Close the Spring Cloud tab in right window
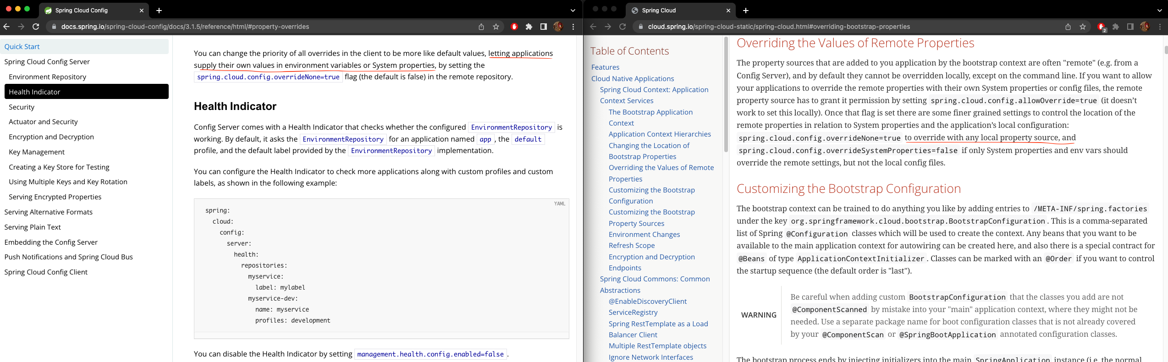This screenshot has width=1168, height=362. (x=728, y=10)
